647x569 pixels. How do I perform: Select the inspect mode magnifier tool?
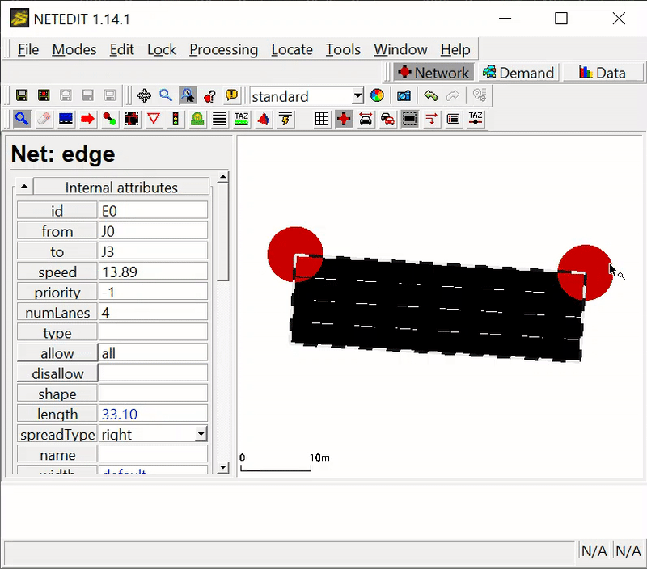click(x=22, y=119)
